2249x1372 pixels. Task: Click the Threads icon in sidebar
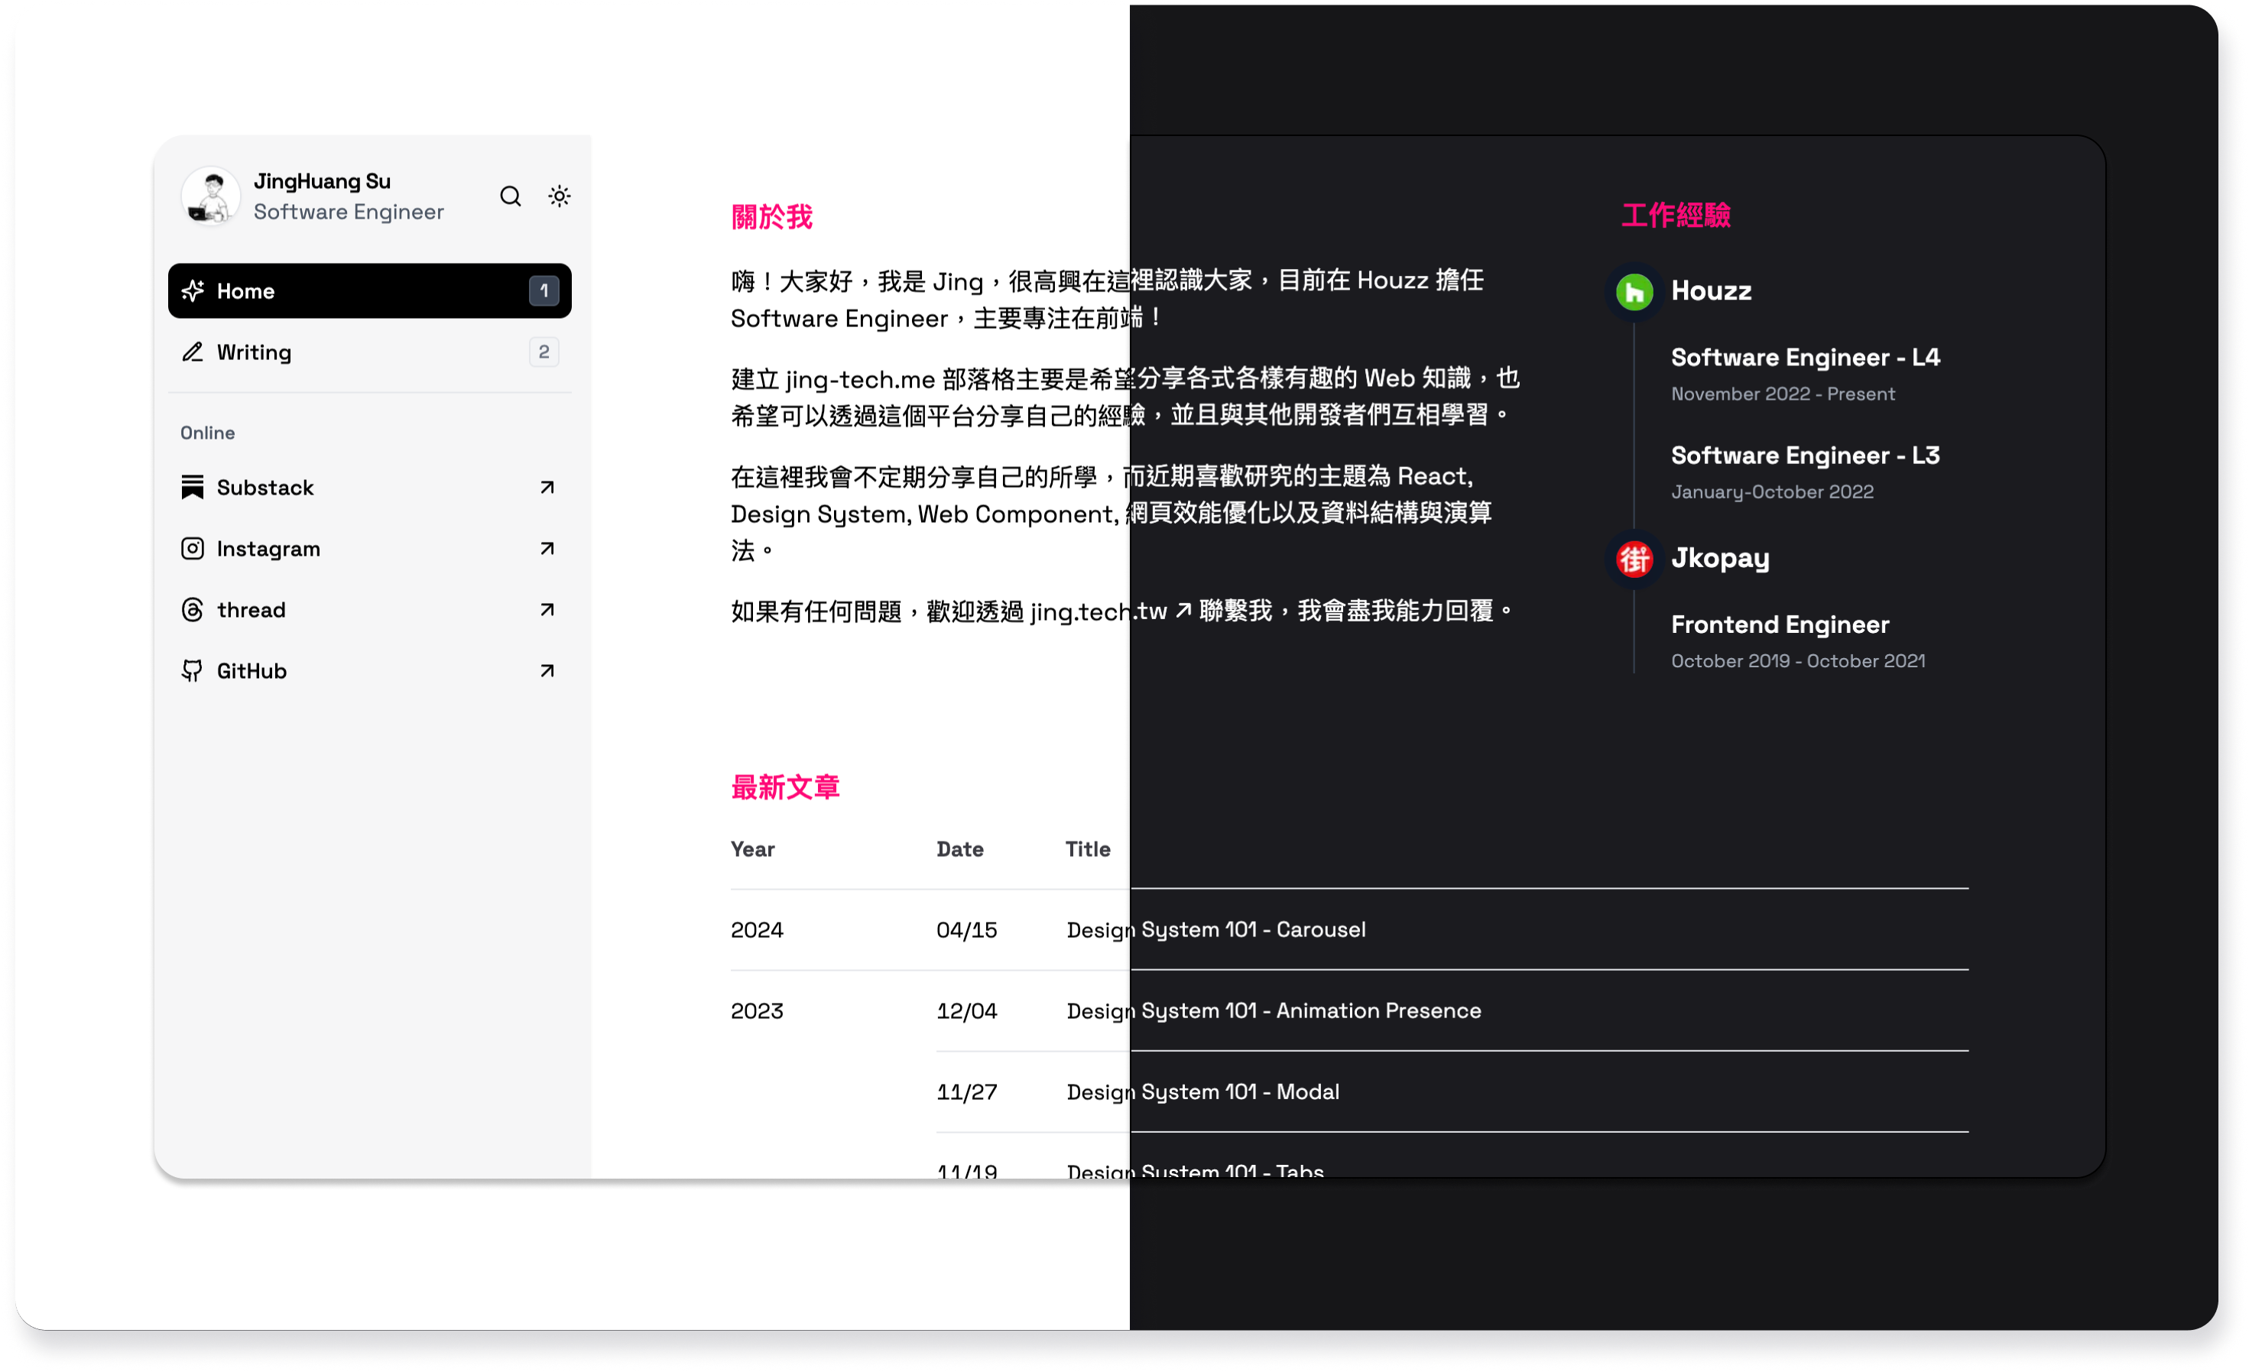(193, 610)
